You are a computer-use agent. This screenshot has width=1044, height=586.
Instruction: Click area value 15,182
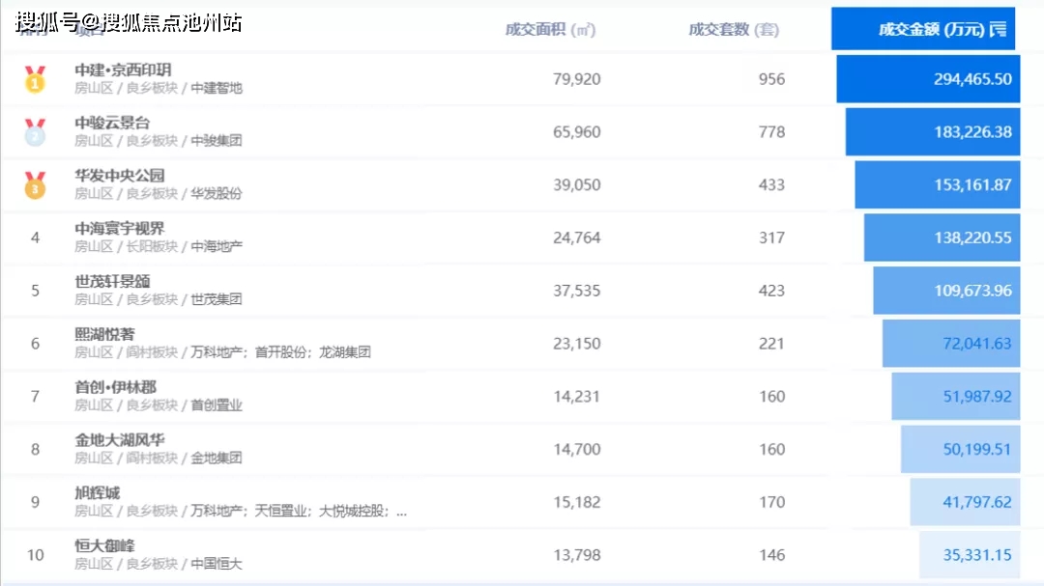(x=576, y=502)
